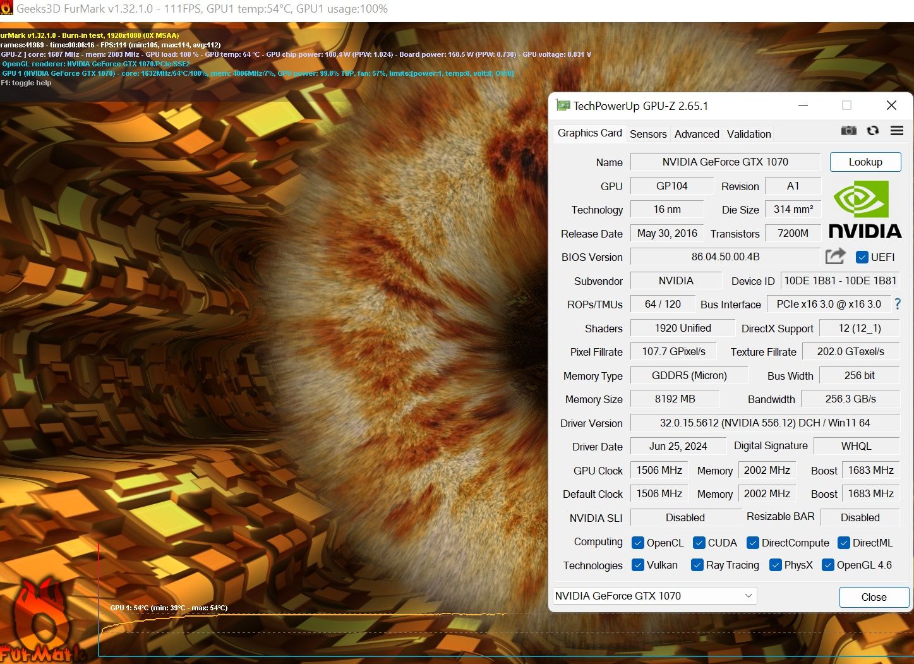The height and width of the screenshot is (664, 914).
Task: Switch to the Sensors tab
Action: [x=648, y=134]
